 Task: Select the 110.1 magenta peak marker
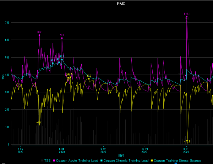click(x=187, y=17)
